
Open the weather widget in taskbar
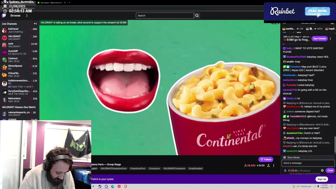click(302, 186)
